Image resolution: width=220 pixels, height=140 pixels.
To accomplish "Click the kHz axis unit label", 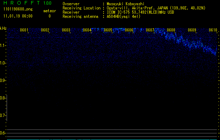I will 3,28.
